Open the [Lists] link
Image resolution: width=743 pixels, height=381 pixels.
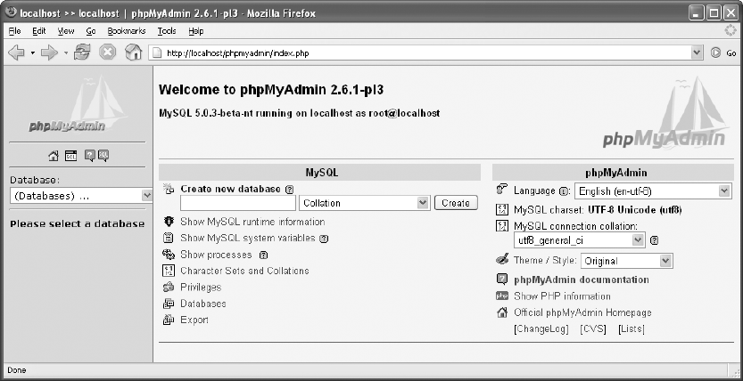pos(632,329)
